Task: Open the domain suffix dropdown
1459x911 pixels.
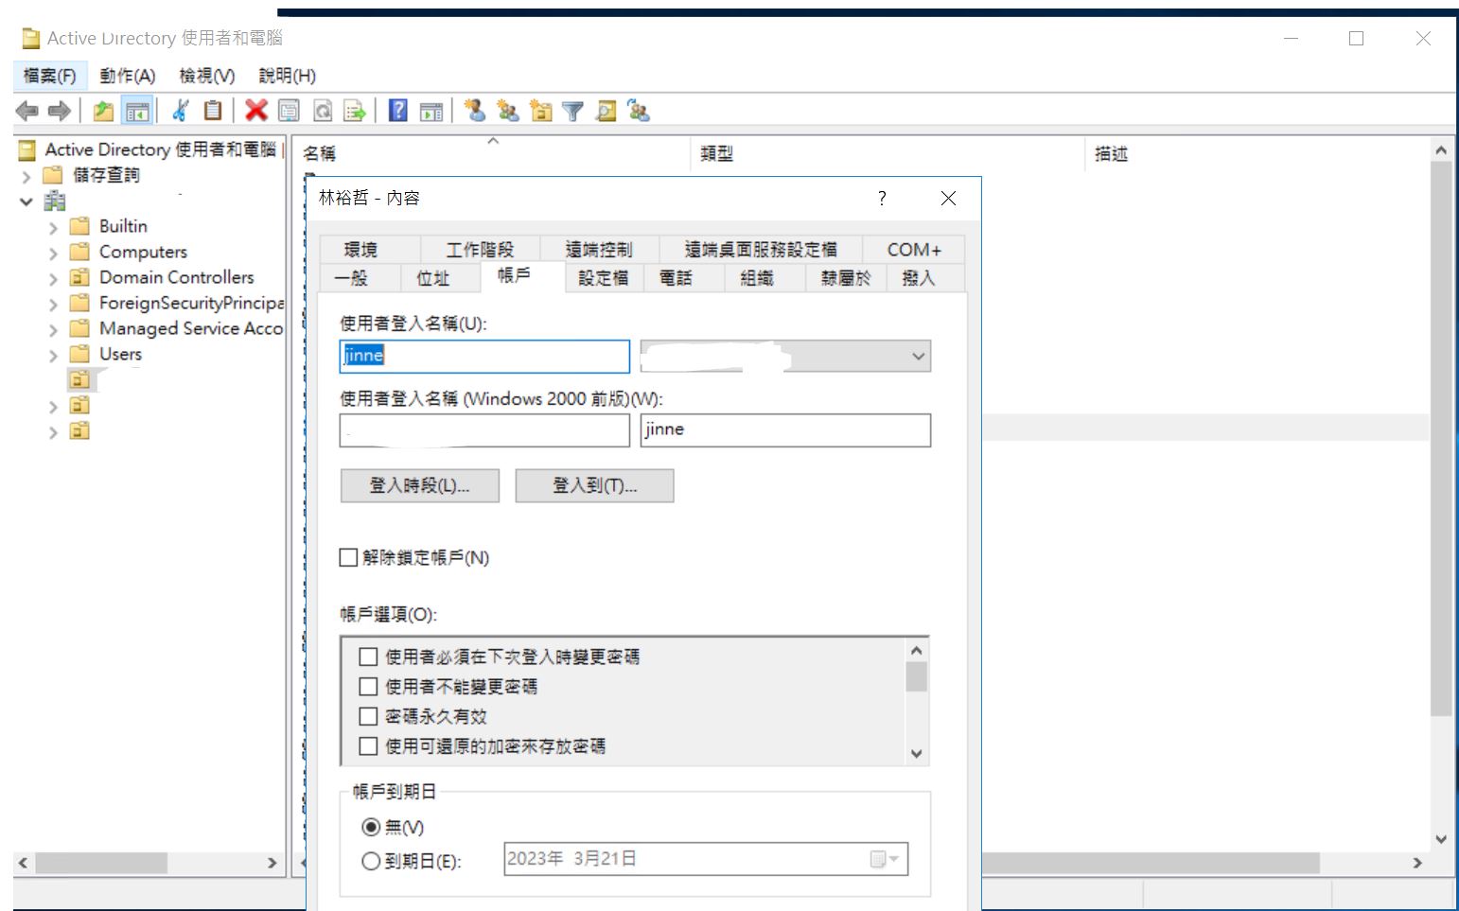Action: tap(917, 357)
